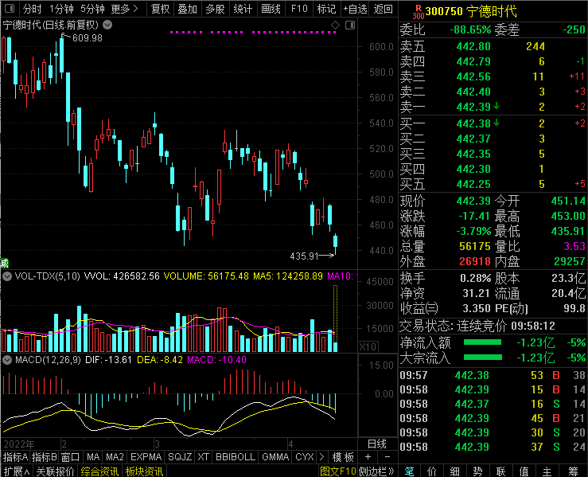Switch to the 5分钟 chart tab

(92, 9)
